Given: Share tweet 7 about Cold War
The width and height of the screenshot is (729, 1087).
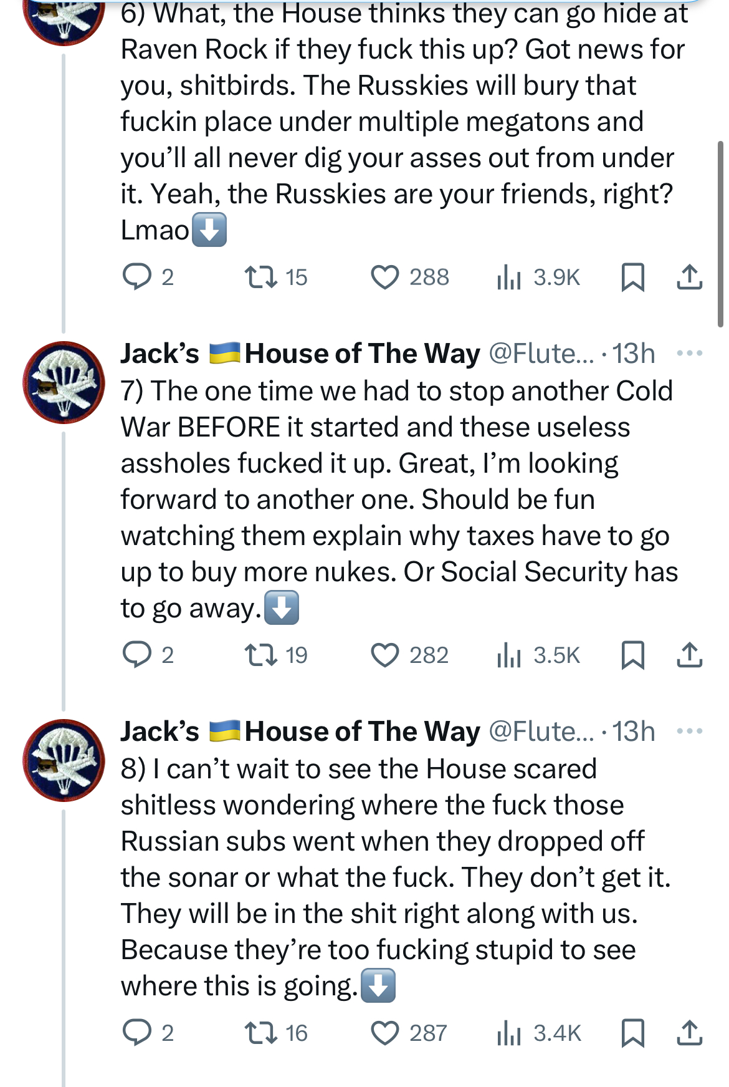Looking at the screenshot, I should tap(689, 655).
